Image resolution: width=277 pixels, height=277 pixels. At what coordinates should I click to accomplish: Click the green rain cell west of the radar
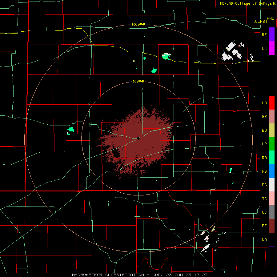(x=71, y=130)
